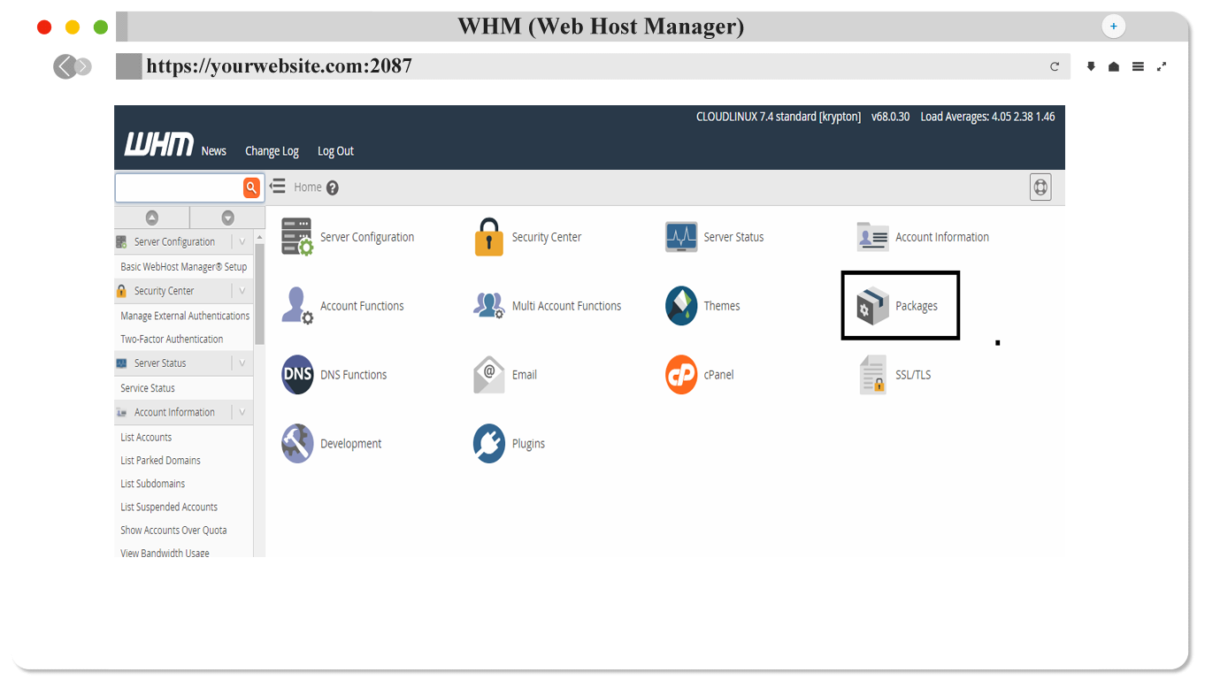1205x680 pixels.
Task: Open List Accounts sidebar link
Action: (x=146, y=437)
